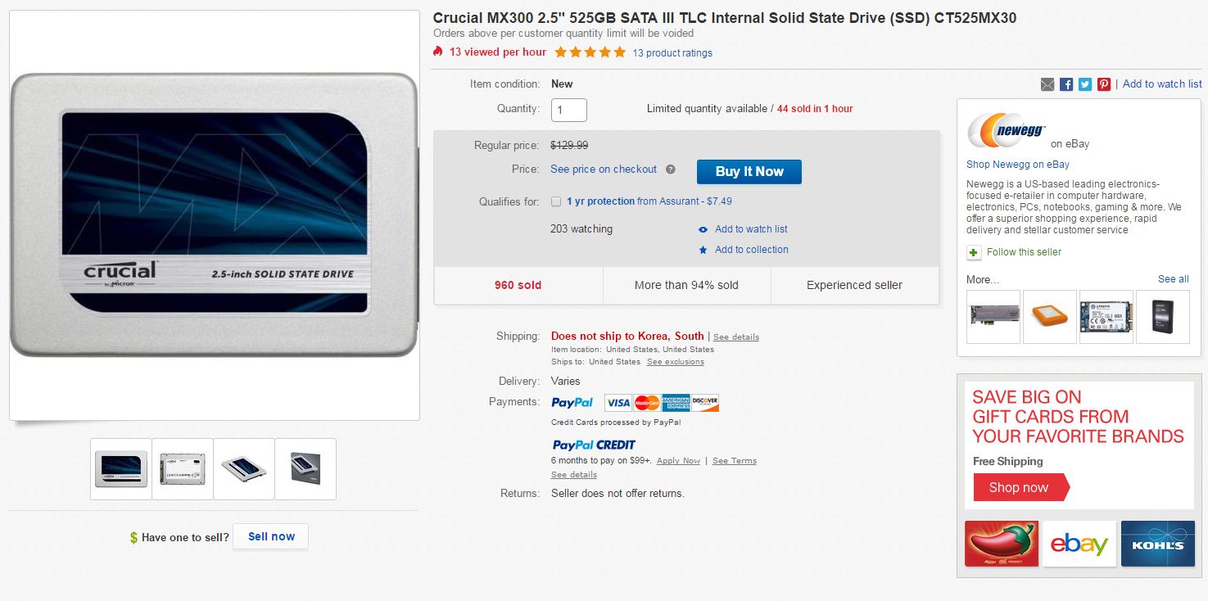
Task: Click the Newegg logo
Action: pyautogui.click(x=1007, y=130)
